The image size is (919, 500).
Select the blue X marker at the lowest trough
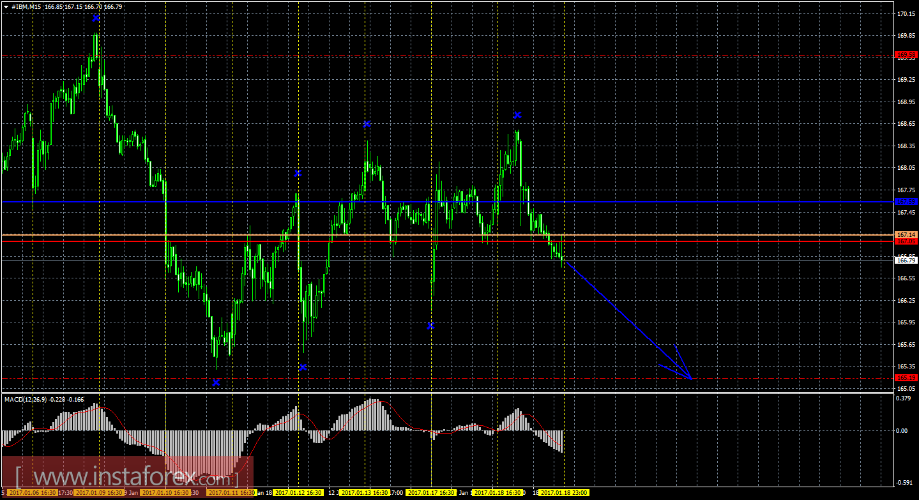click(216, 382)
